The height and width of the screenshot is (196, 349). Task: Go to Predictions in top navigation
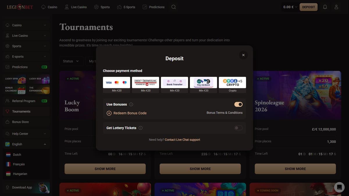(x=154, y=7)
